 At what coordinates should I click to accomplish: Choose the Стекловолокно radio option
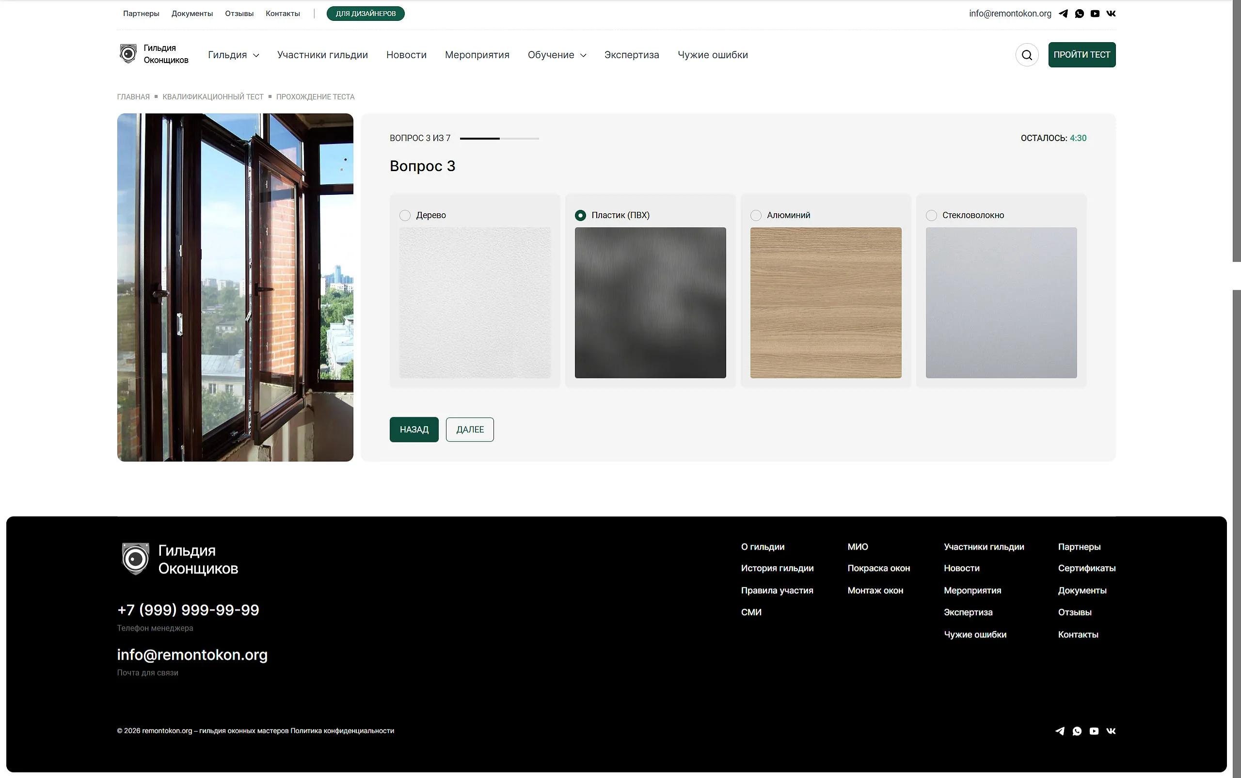tap(931, 215)
